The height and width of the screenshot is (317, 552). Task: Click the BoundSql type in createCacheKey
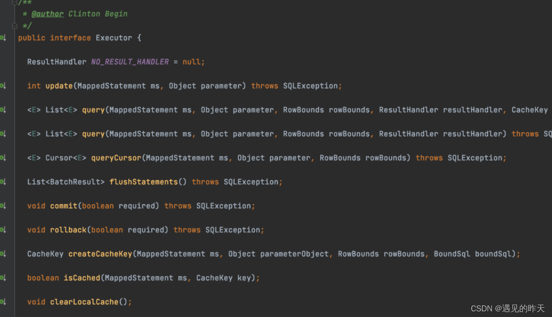coord(452,254)
